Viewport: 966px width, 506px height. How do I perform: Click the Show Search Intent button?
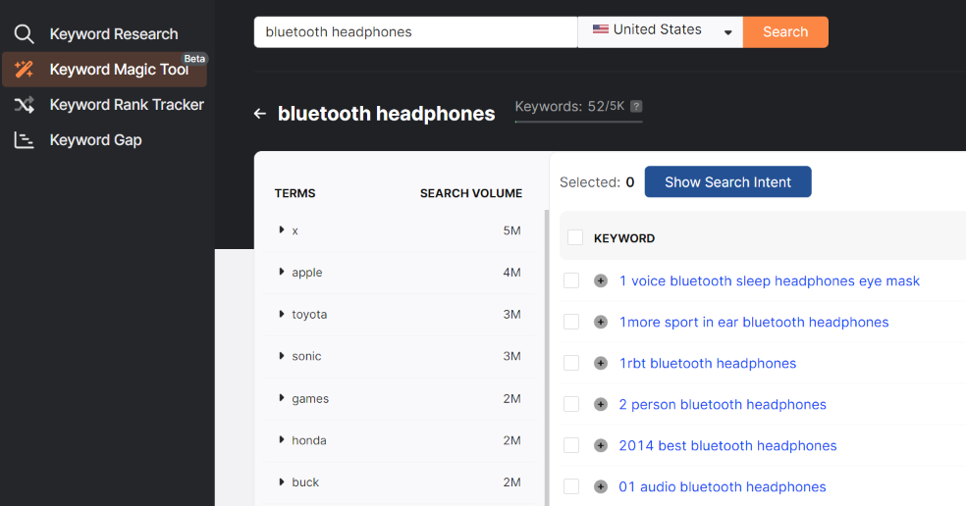727,181
